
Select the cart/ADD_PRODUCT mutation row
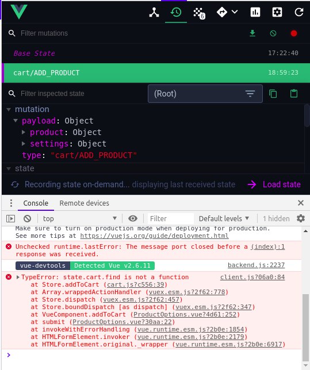pos(156,72)
